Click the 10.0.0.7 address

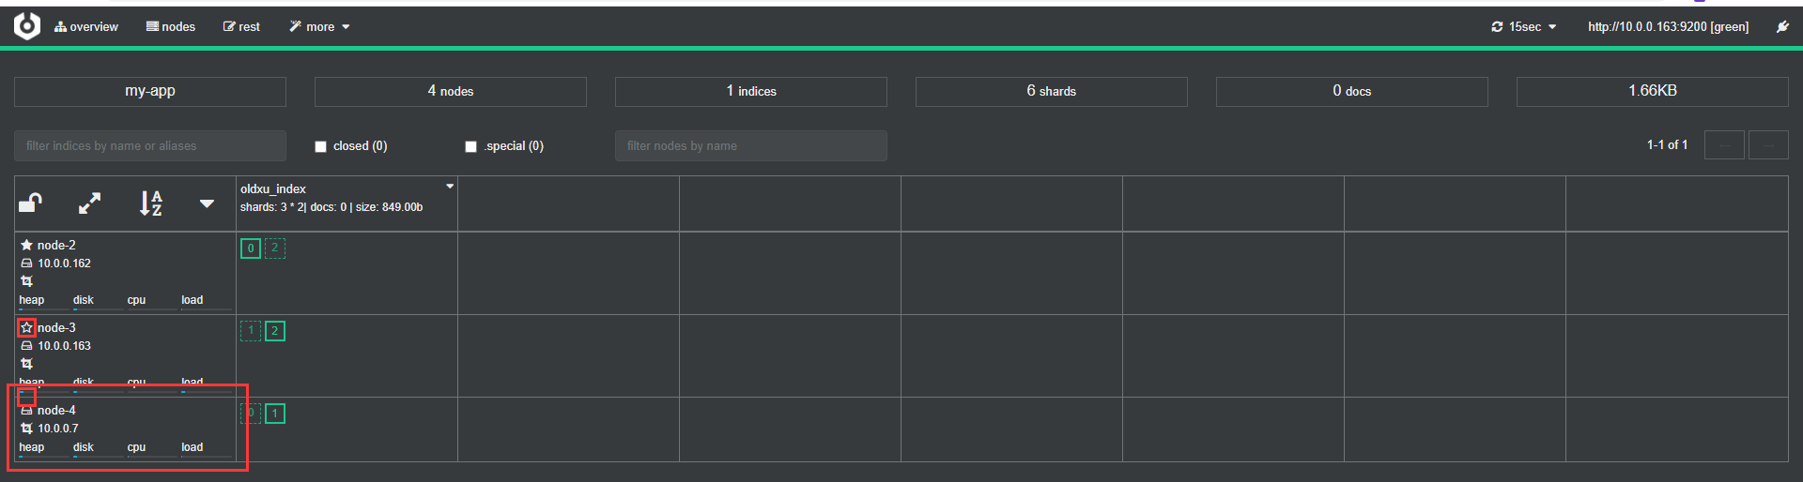click(58, 429)
